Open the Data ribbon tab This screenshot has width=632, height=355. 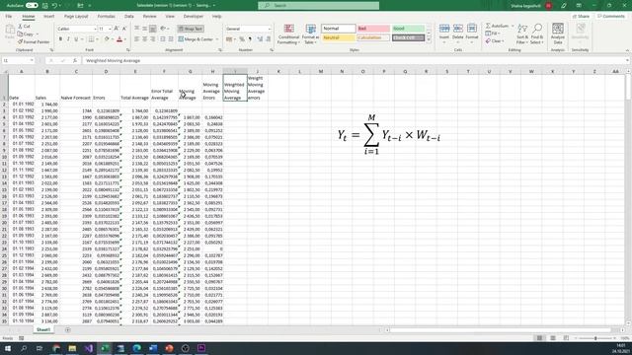(129, 17)
